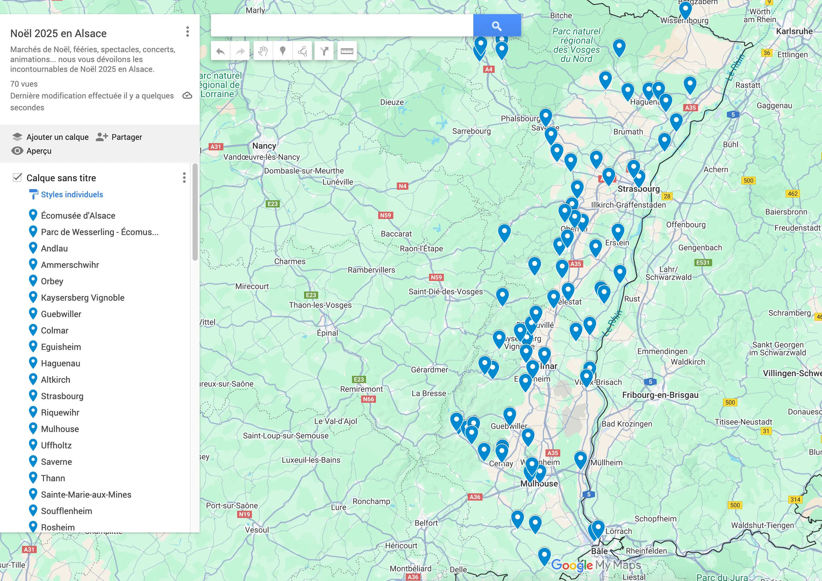Viewport: 822px width, 581px height.
Task: Click the layer list vertical scrollbar
Action: point(195,212)
